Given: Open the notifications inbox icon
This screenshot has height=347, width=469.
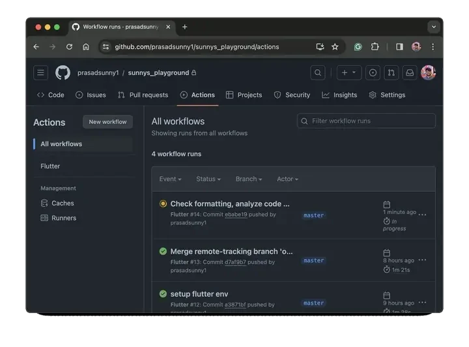Looking at the screenshot, I should click(410, 73).
